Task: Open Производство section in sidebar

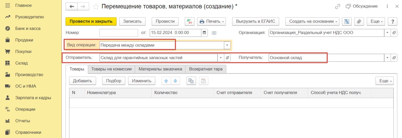Action: click(x=29, y=75)
